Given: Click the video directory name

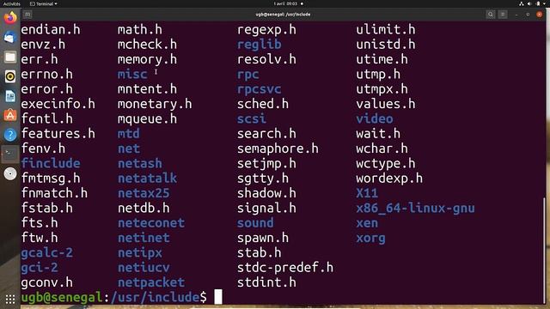Looking at the screenshot, I should [x=375, y=118].
